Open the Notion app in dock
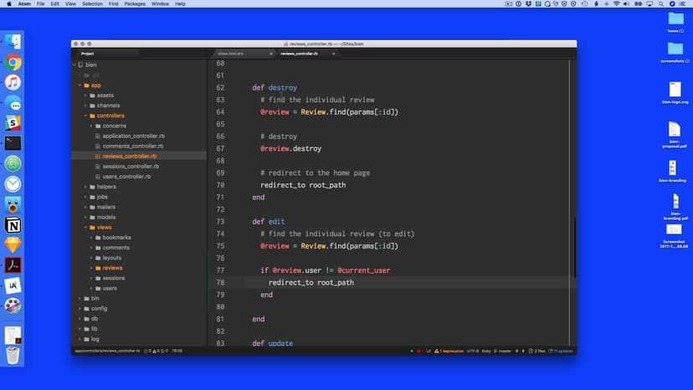The height and width of the screenshot is (390, 693). tap(13, 225)
